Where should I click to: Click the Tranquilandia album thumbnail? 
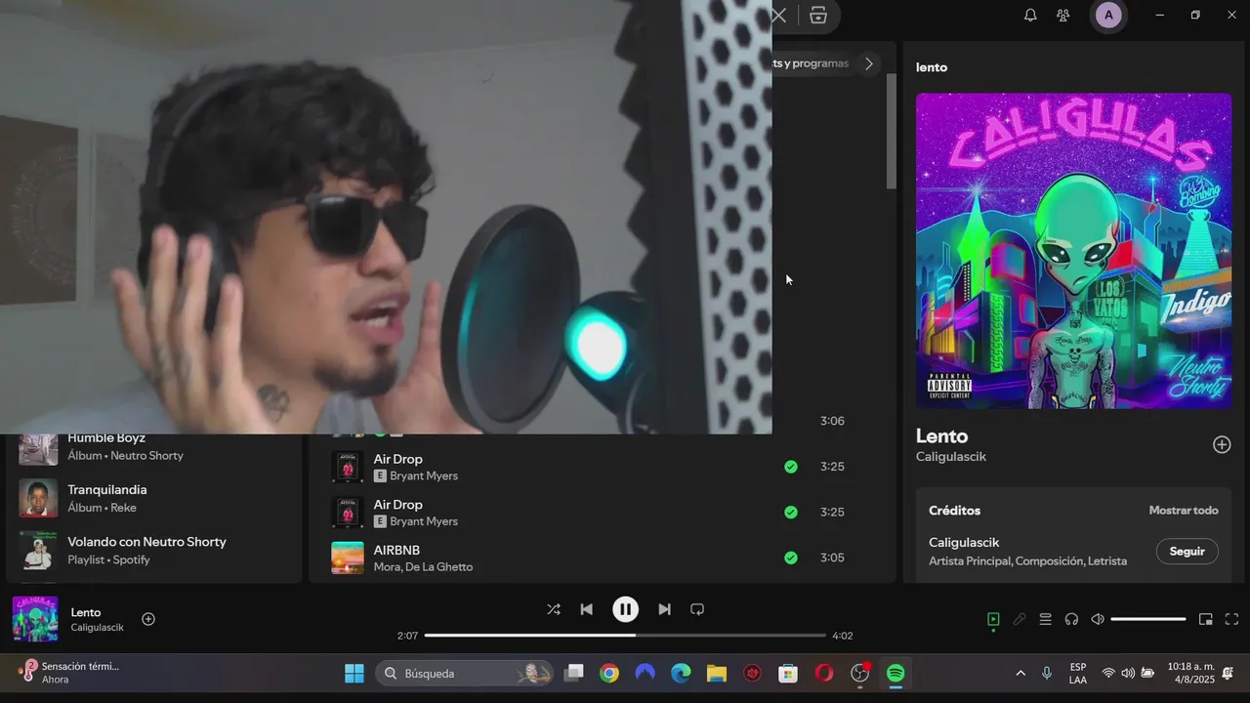click(x=38, y=498)
